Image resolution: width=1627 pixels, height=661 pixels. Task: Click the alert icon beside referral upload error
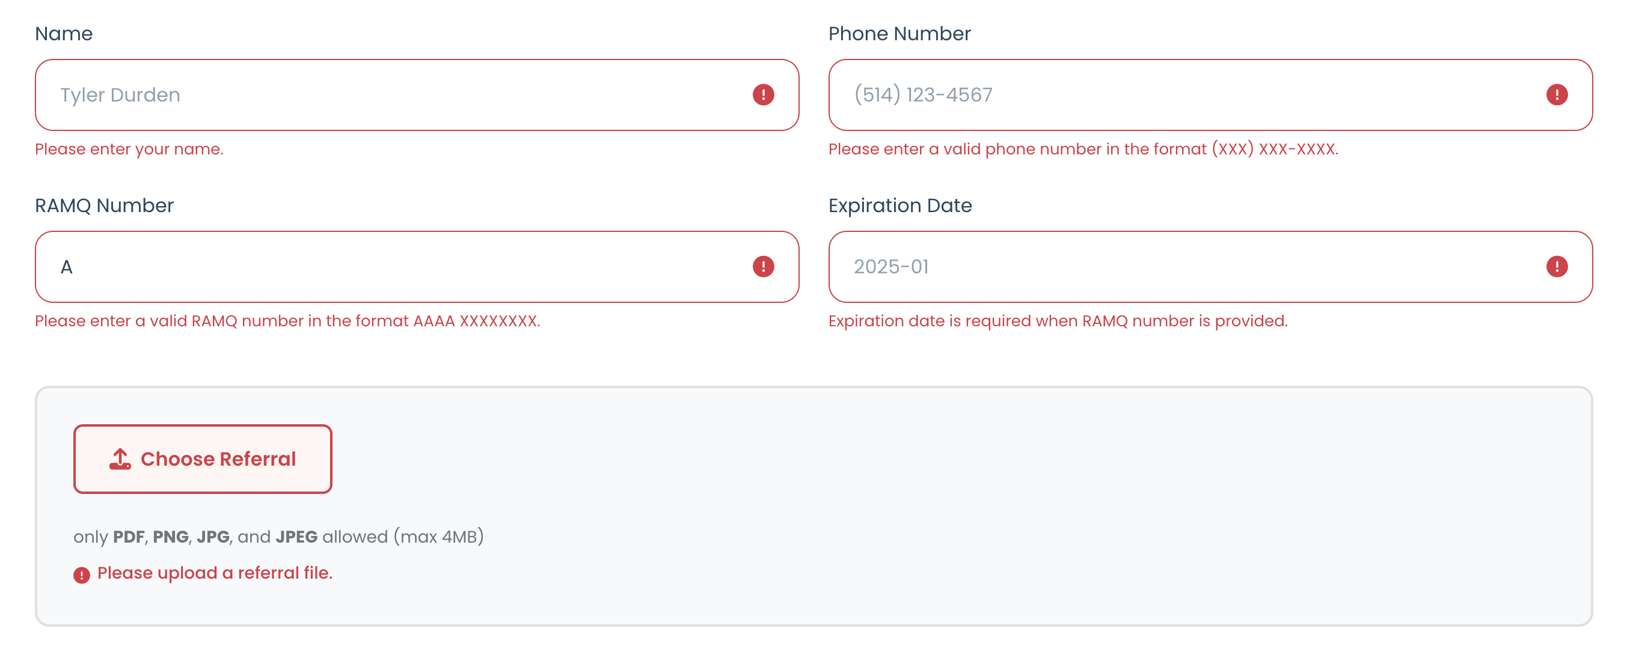[x=82, y=574]
